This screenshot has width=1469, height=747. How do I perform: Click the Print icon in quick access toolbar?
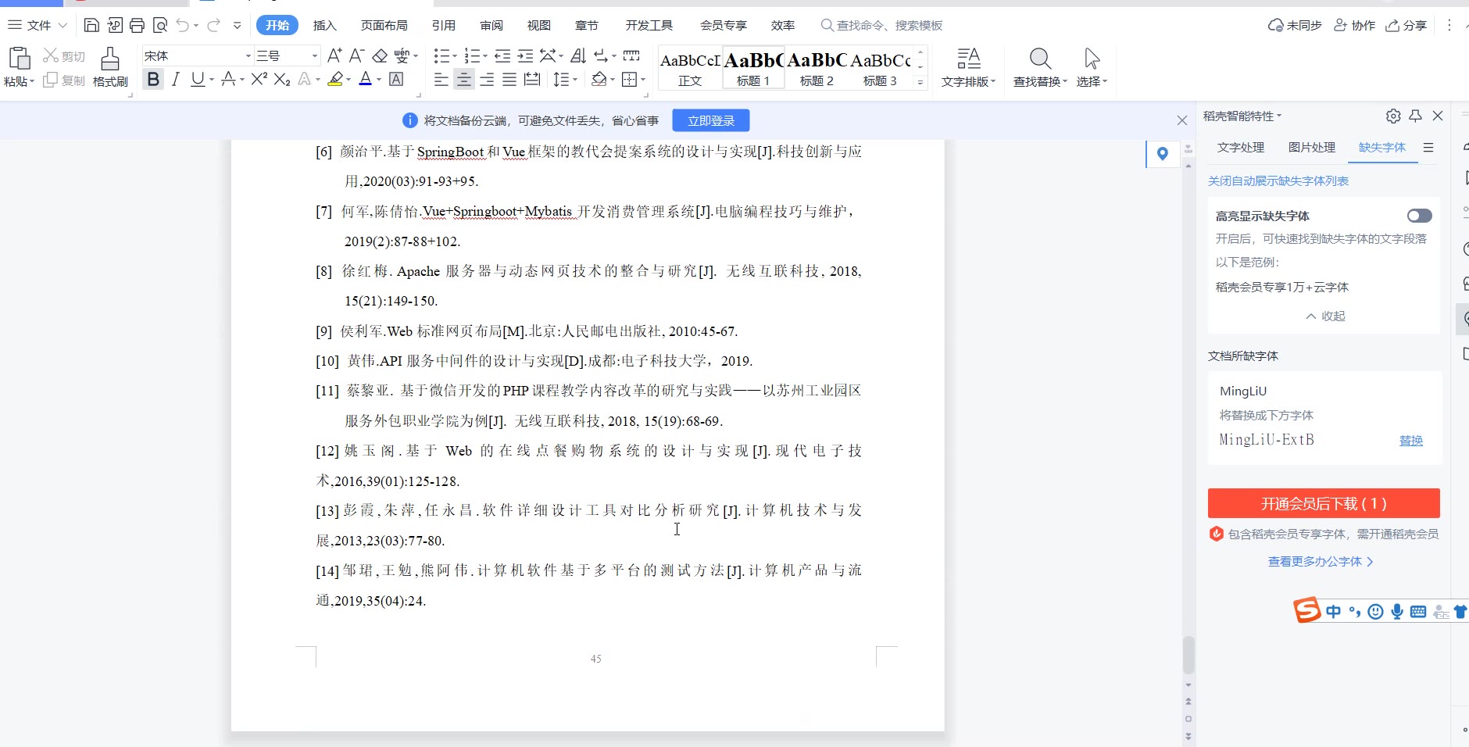pos(137,25)
